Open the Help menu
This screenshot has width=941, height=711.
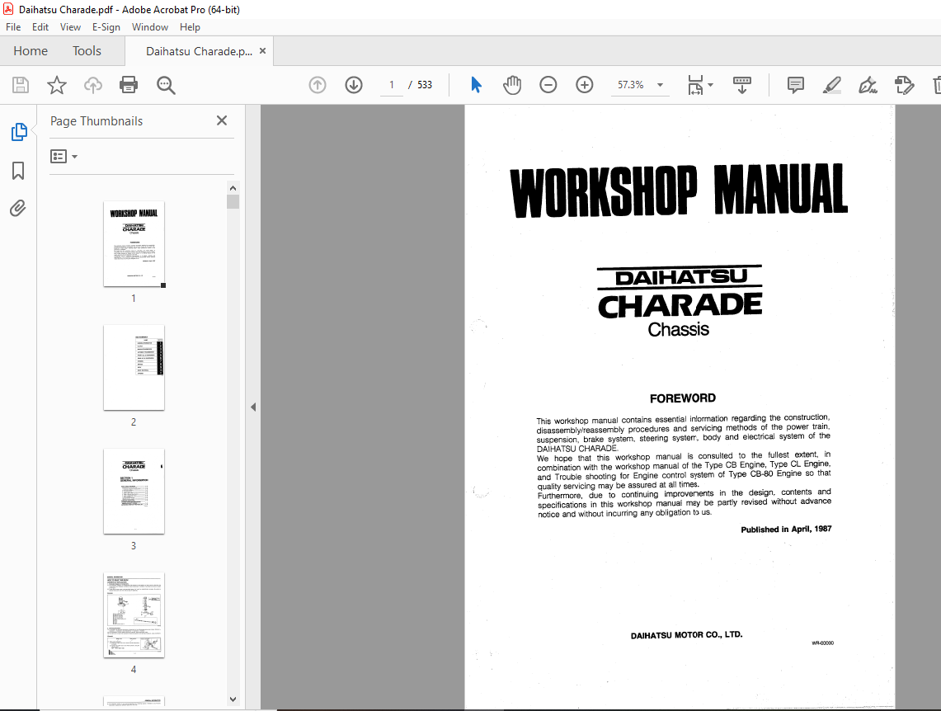[x=190, y=27]
